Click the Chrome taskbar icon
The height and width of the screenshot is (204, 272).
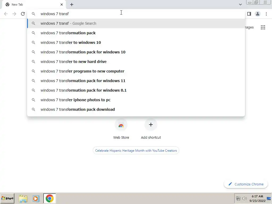(x=50, y=198)
